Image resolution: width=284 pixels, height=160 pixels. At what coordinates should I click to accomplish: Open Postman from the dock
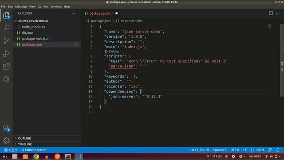57,156
